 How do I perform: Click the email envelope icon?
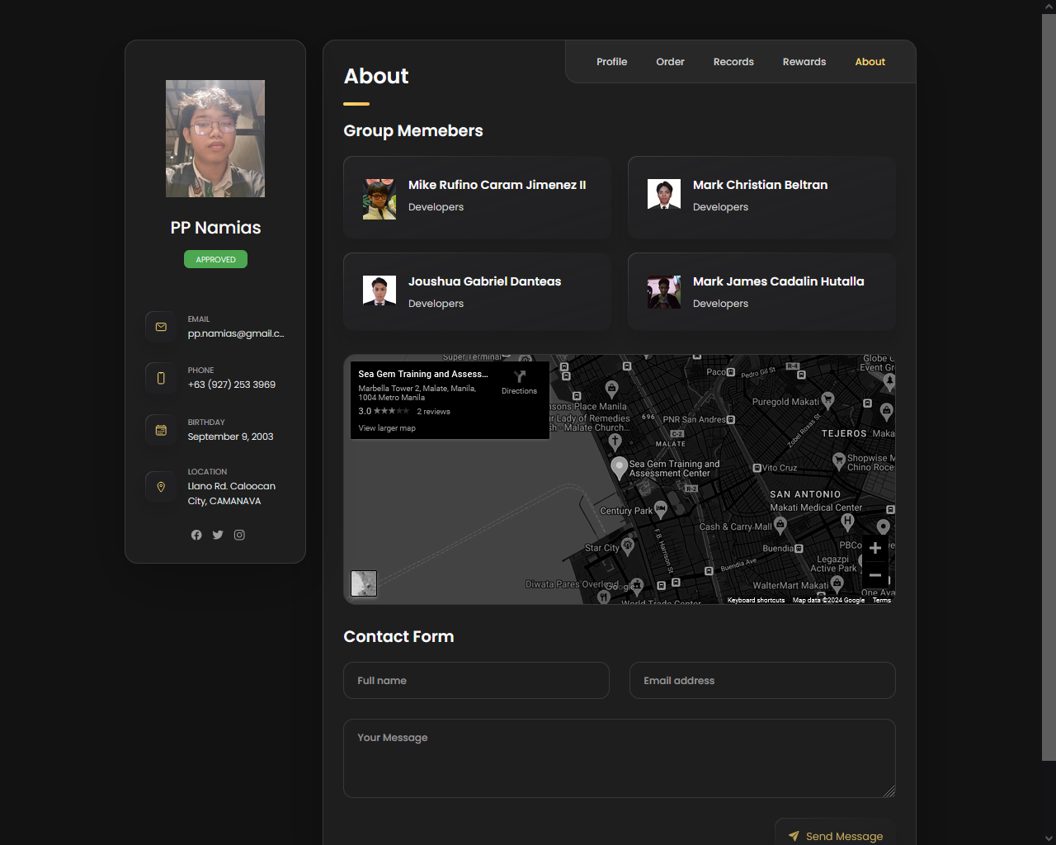tap(161, 327)
